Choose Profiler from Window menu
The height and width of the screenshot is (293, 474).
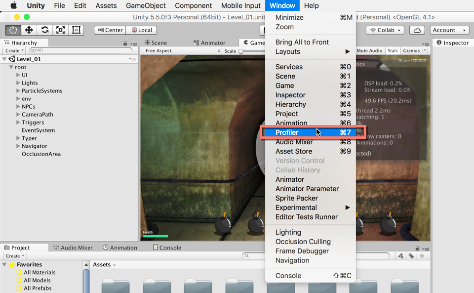pos(311,132)
